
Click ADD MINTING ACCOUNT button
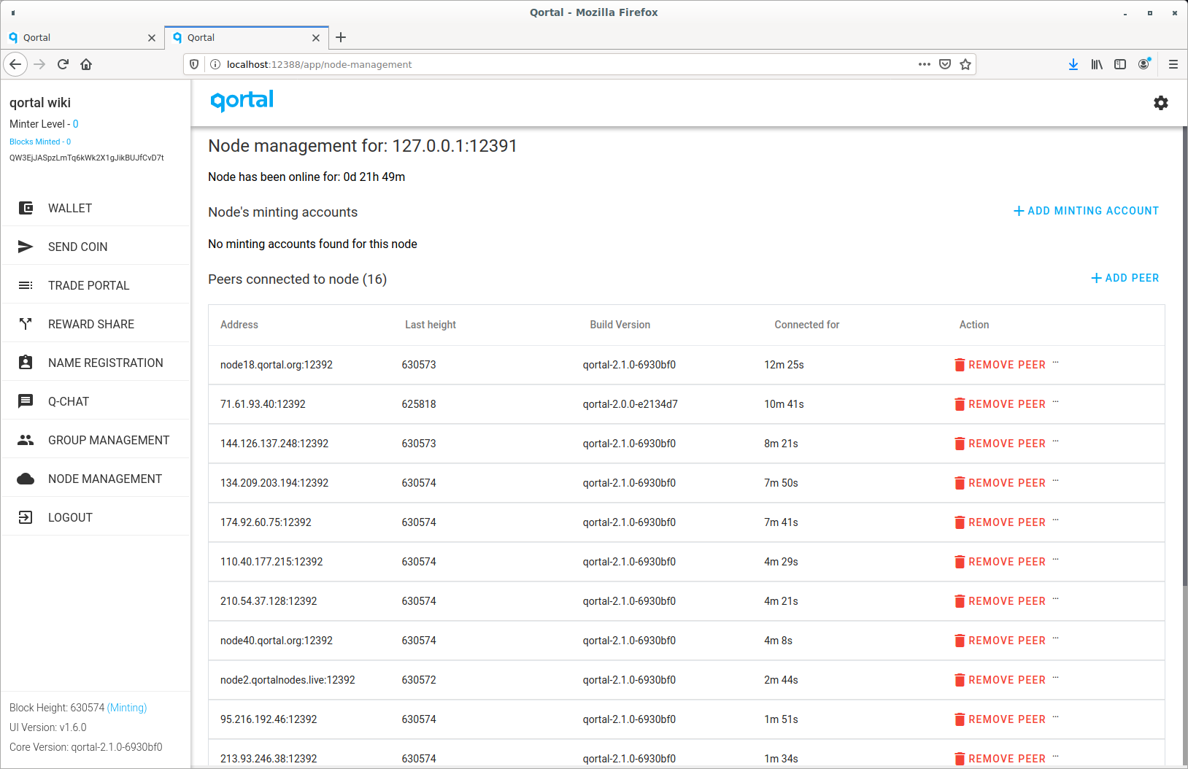point(1086,211)
